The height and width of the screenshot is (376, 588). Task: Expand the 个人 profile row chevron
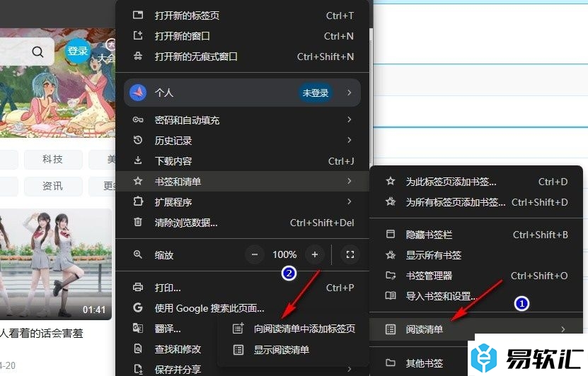(349, 92)
